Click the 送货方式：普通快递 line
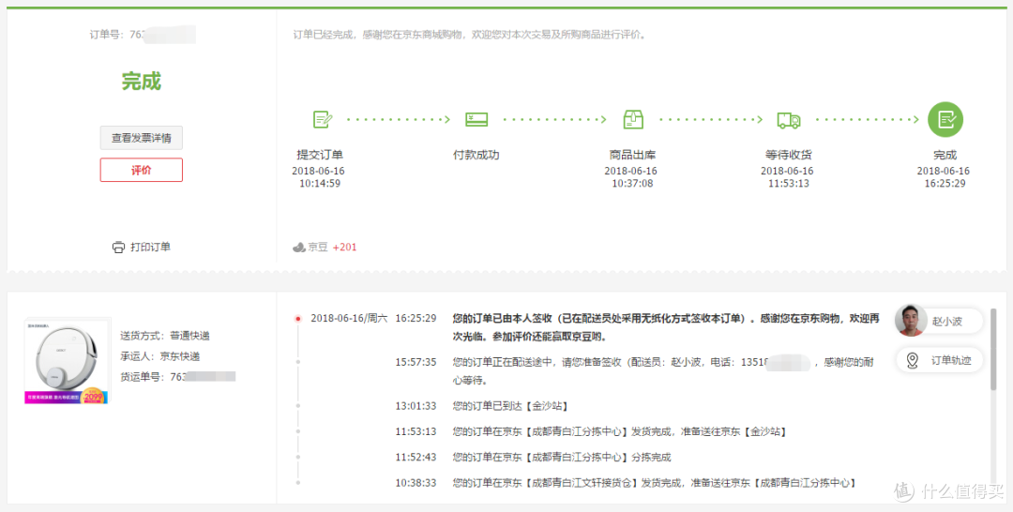This screenshot has width=1013, height=512. [x=165, y=336]
